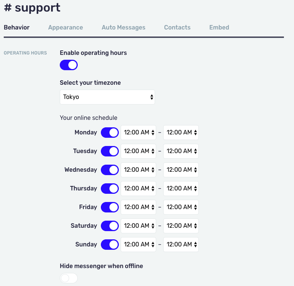Disable Wednesday schedule toggle
This screenshot has width=294, height=286.
coord(110,170)
